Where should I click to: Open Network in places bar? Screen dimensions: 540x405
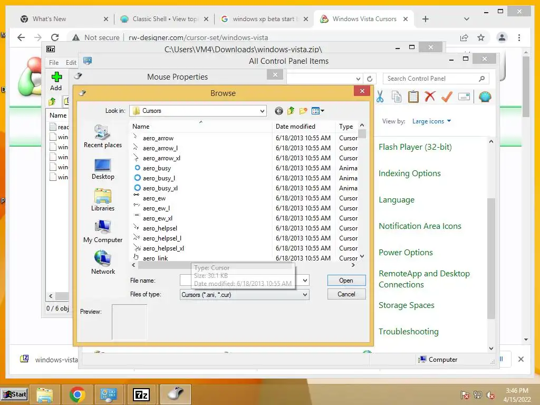point(103,263)
